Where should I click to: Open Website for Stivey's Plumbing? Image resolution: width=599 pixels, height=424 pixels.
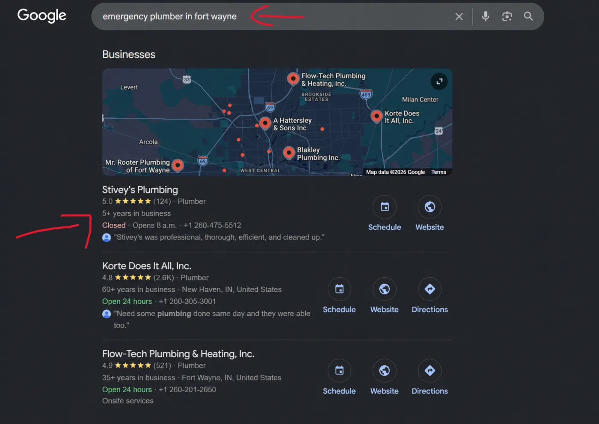[x=430, y=213]
